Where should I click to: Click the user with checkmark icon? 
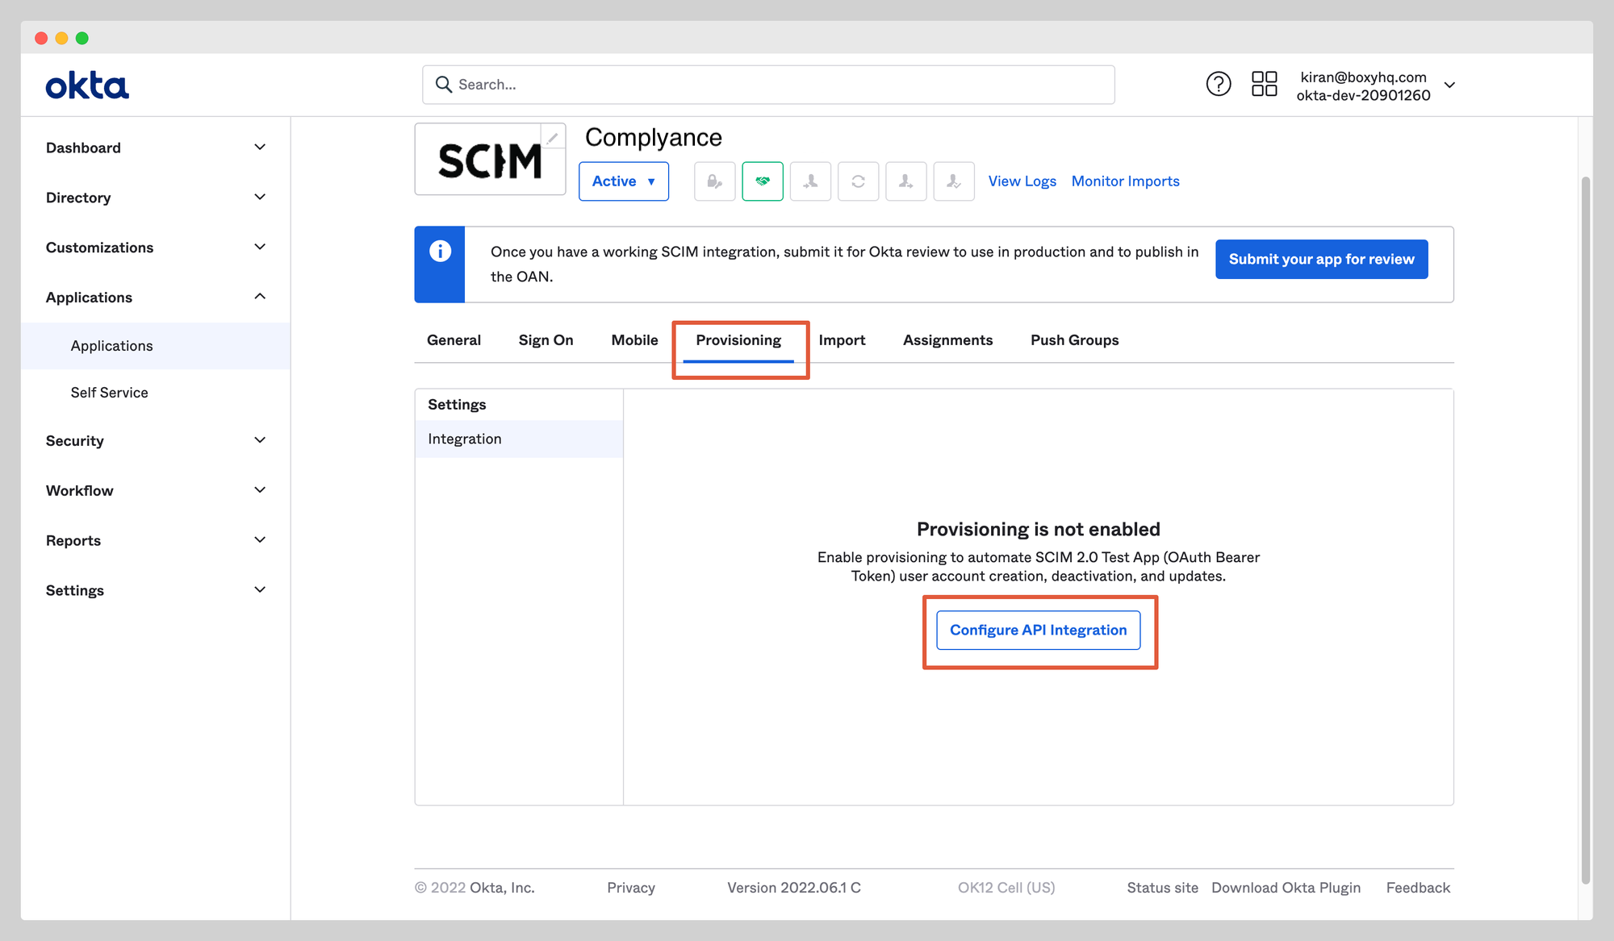coord(954,181)
